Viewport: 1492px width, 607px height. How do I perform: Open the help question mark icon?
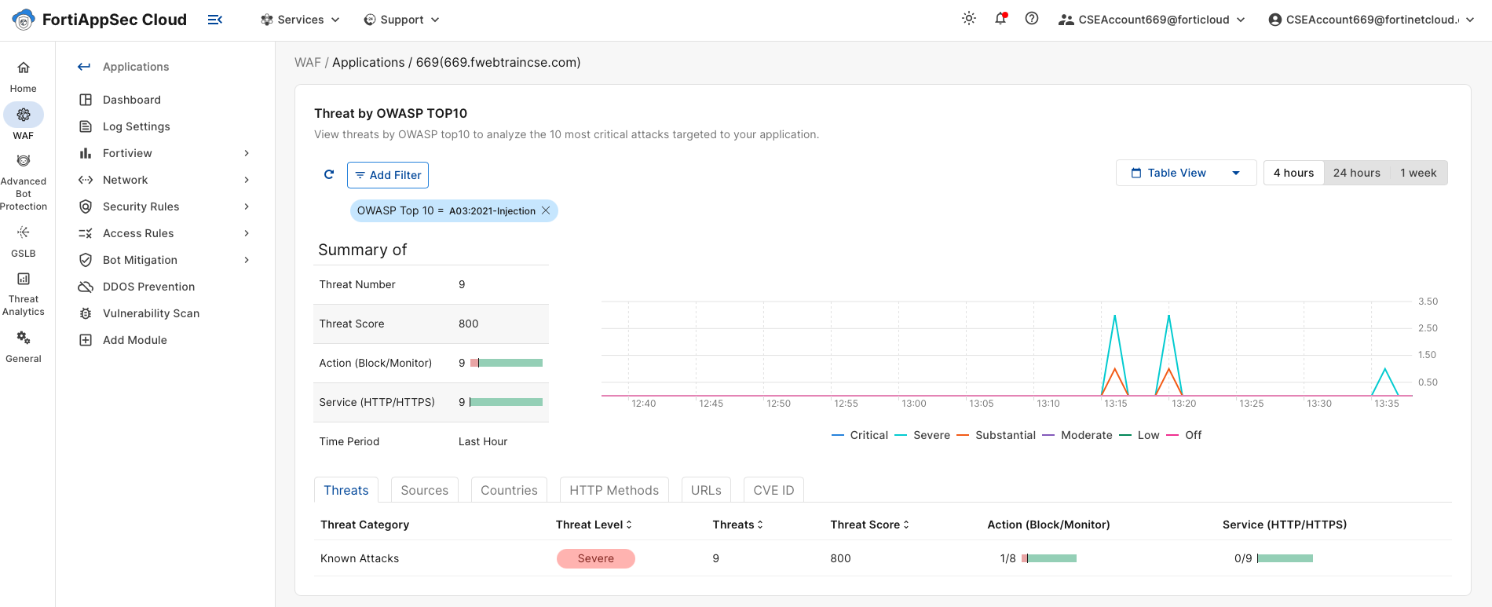[1032, 19]
